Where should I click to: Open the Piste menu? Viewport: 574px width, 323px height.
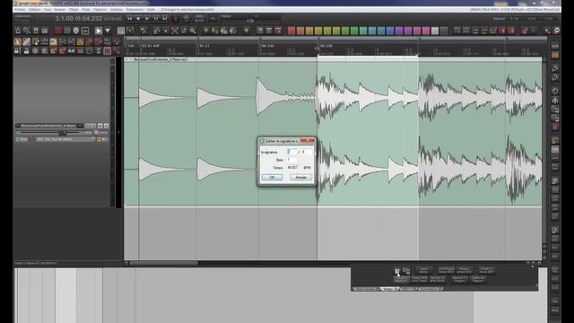pyautogui.click(x=86, y=10)
